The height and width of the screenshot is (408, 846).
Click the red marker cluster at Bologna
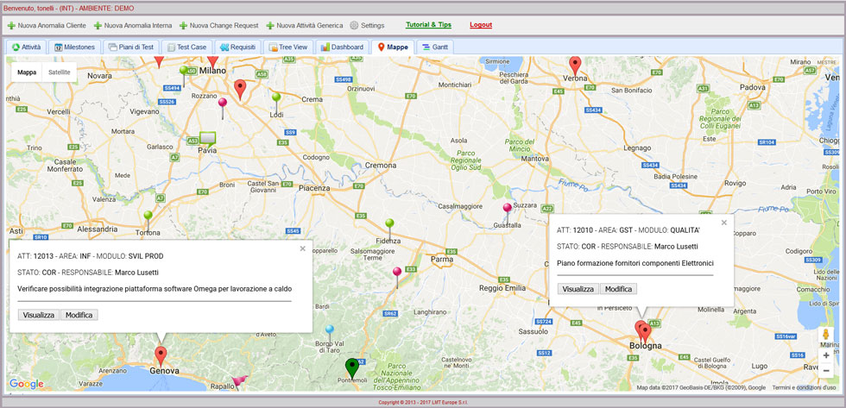(642, 331)
